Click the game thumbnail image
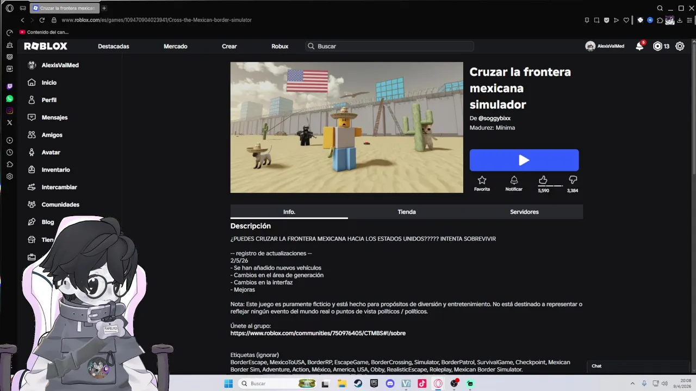 (347, 128)
